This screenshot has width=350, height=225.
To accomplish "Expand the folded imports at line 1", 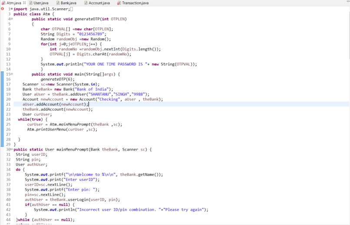I will pos(12,9).
